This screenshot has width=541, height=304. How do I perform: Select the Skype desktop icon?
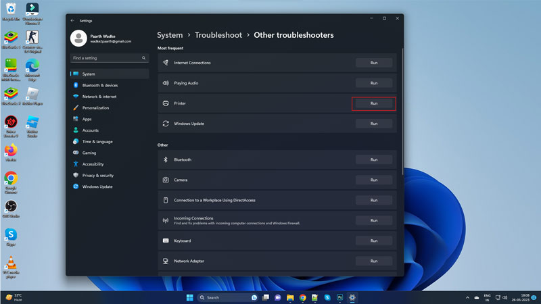click(x=11, y=237)
